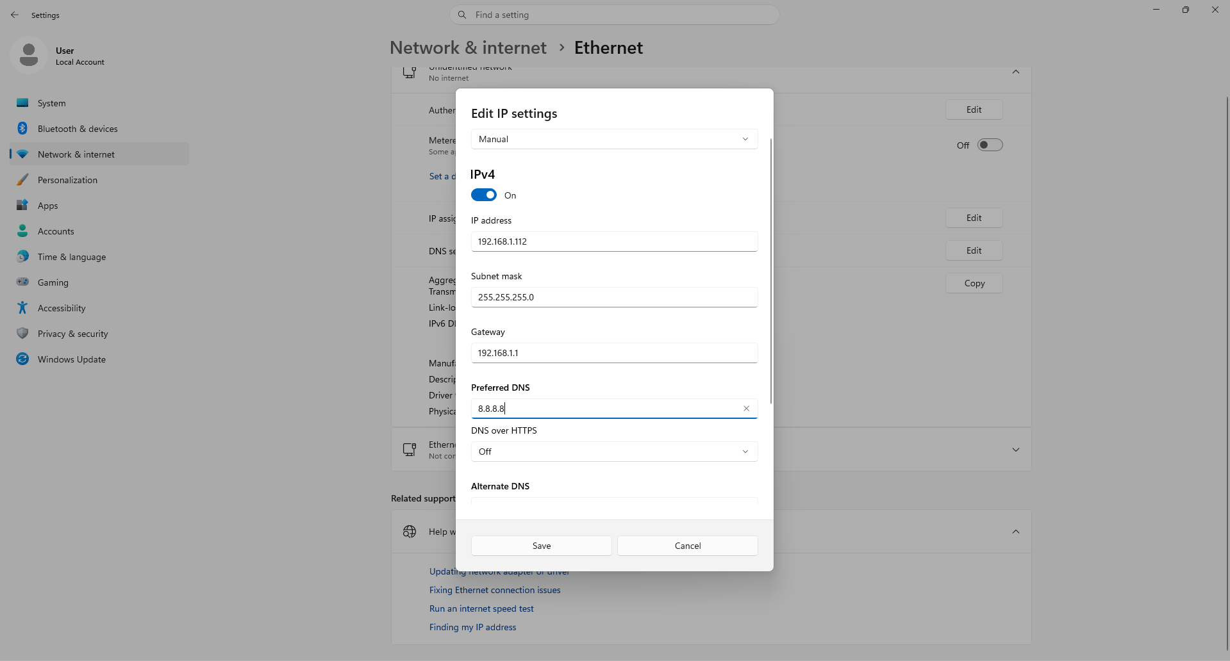
Task: Copy the adapter properties
Action: point(974,283)
